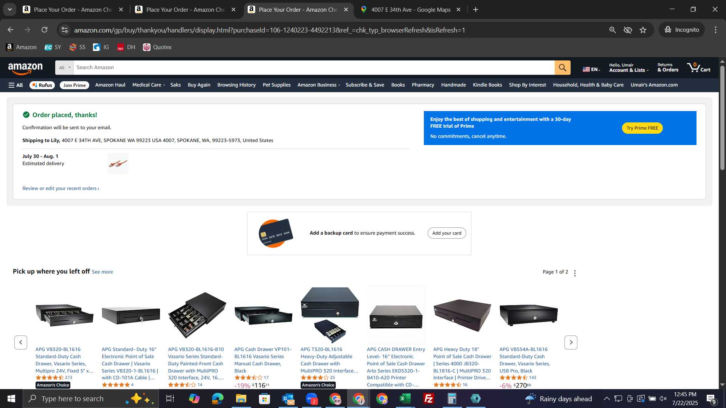Screen dimensions: 726x408
Task: Bookmark this page with the star icon
Action: [643, 30]
